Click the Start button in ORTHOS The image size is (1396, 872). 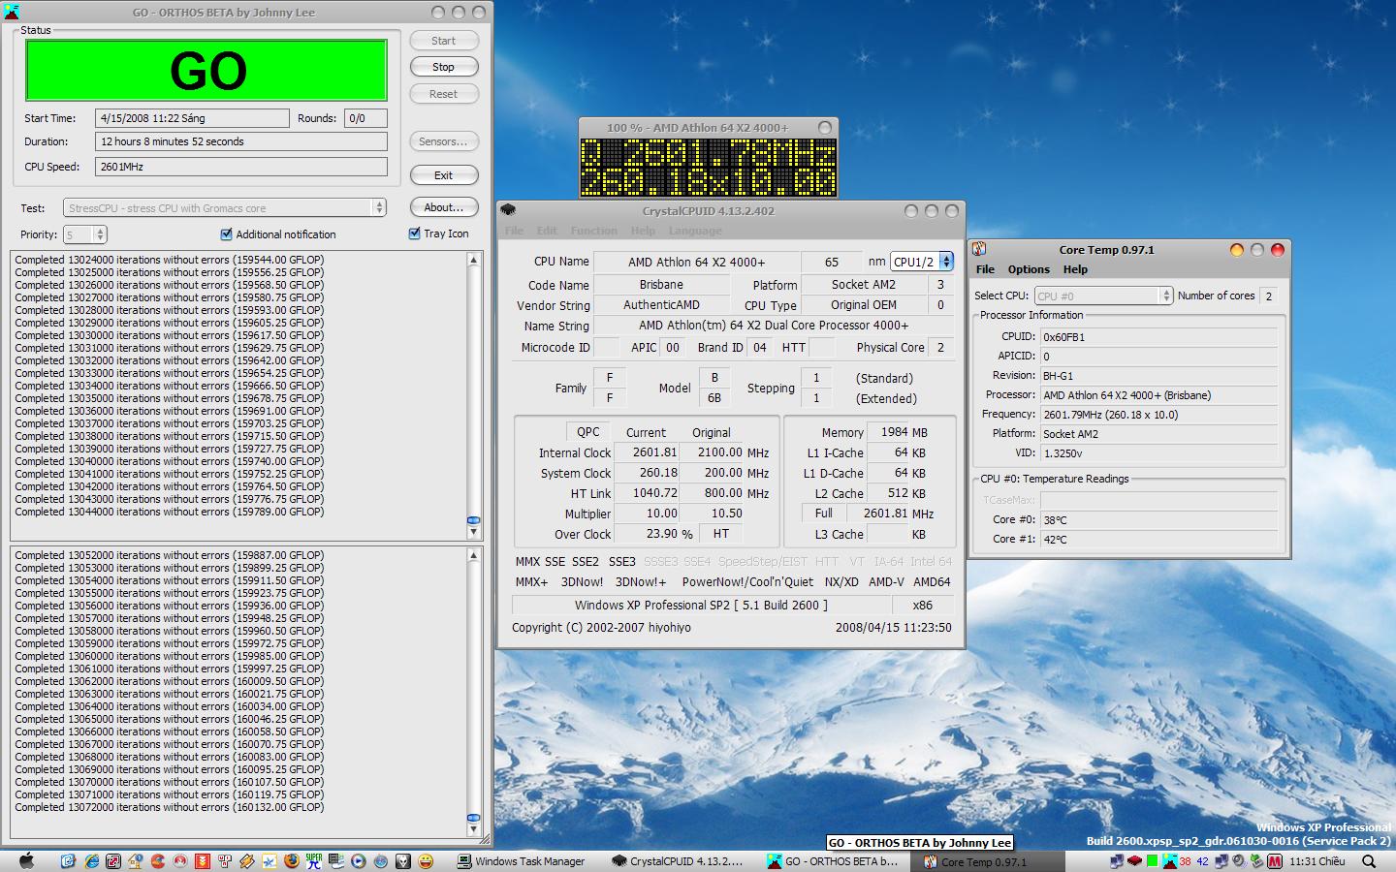443,41
